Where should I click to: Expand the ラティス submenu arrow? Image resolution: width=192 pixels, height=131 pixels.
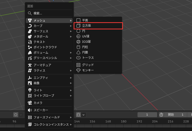pyautogui.click(x=71, y=71)
